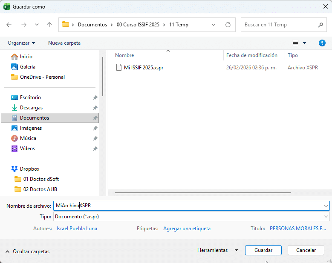Viewport: 332px width, 263px height.
Task: Expand the Tipo file type dropdown
Action: 326,217
